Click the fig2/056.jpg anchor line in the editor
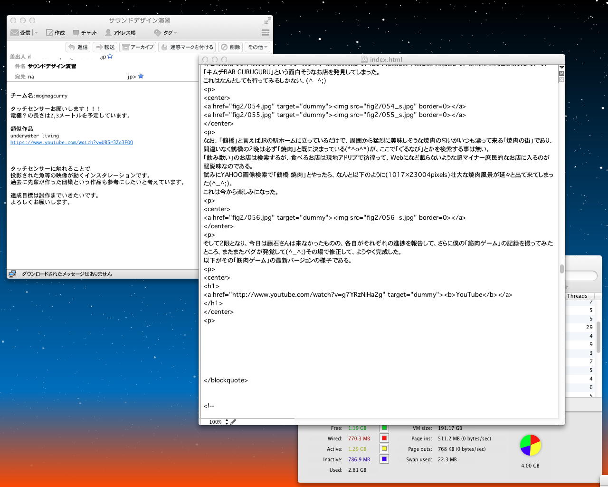 click(x=334, y=217)
